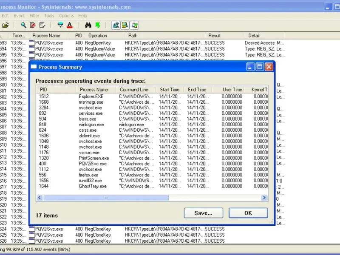Image resolution: width=340 pixels, height=255 pixels.
Task: Select the Explorer.EXE row in the summary
Action: click(152, 96)
